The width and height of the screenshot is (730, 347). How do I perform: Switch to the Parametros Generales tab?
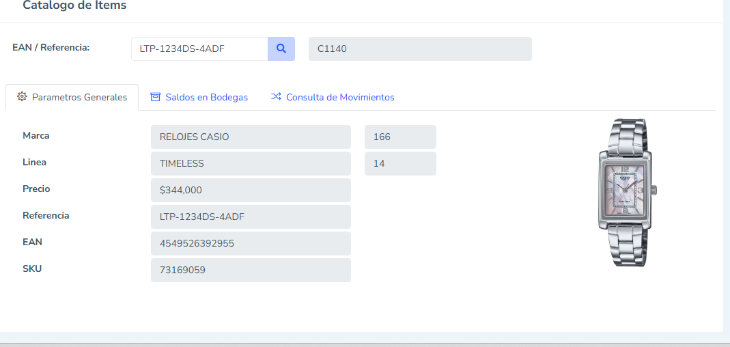coord(72,98)
